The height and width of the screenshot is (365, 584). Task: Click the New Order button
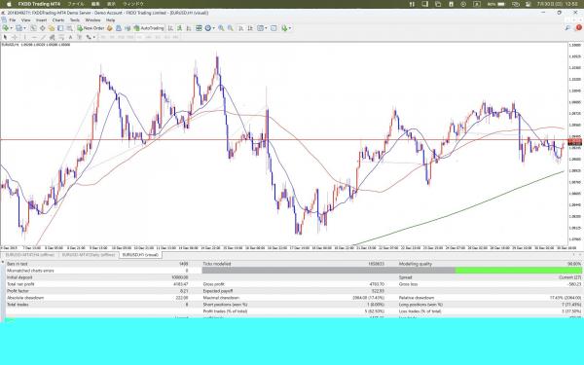(x=91, y=28)
